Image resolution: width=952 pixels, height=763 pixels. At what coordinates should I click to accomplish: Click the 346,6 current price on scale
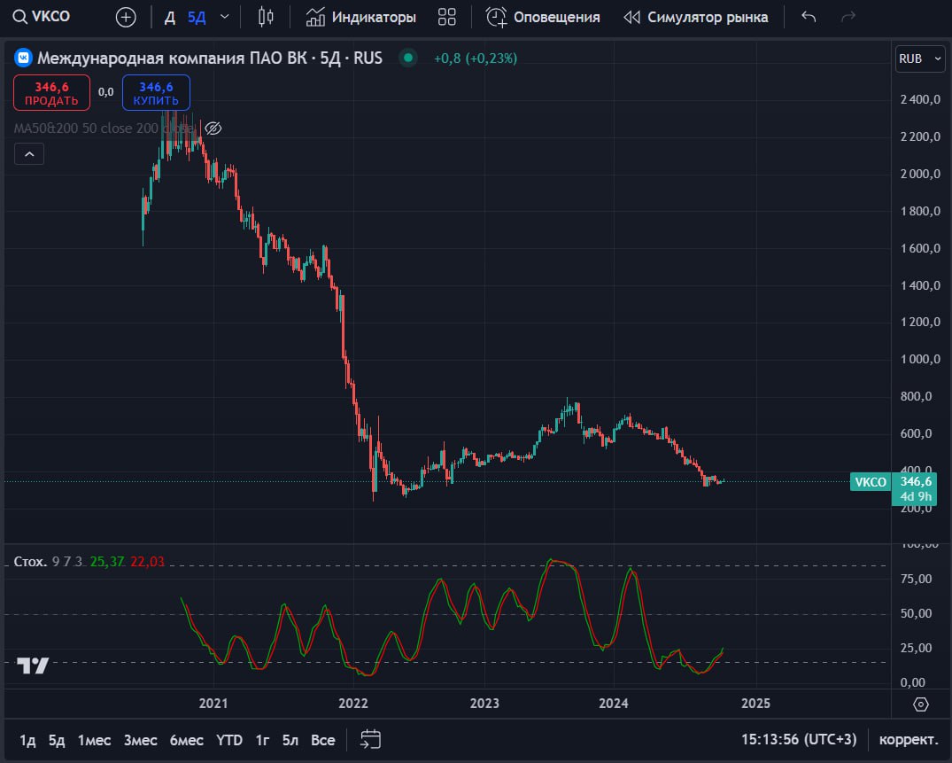915,482
